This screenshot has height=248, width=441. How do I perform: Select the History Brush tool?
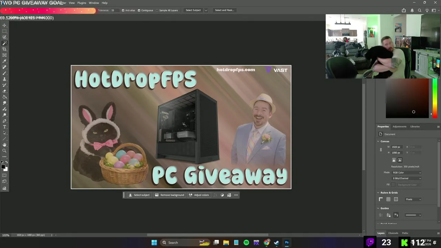pyautogui.click(x=4, y=85)
